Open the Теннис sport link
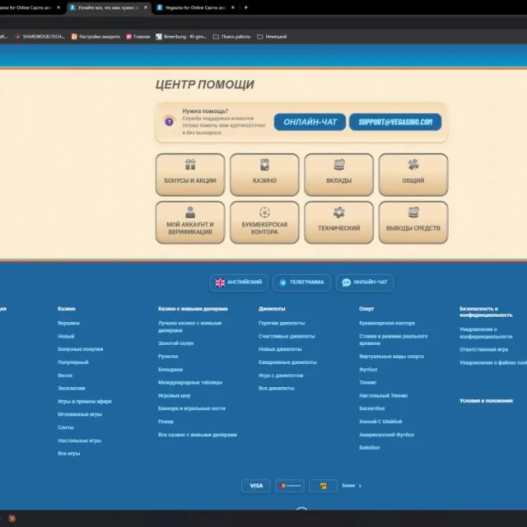 (x=368, y=382)
